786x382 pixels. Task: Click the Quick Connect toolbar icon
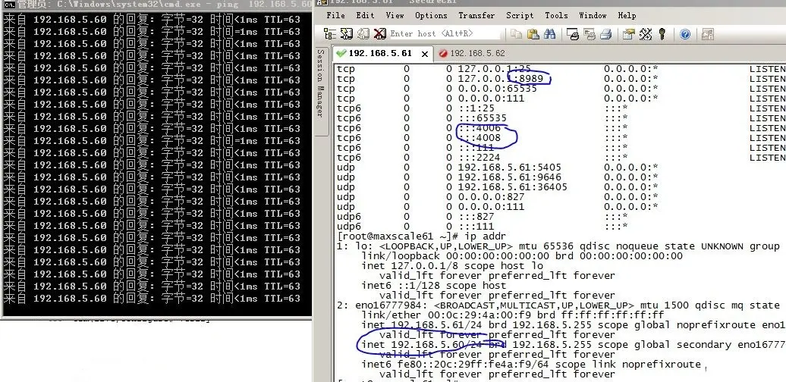click(347, 33)
